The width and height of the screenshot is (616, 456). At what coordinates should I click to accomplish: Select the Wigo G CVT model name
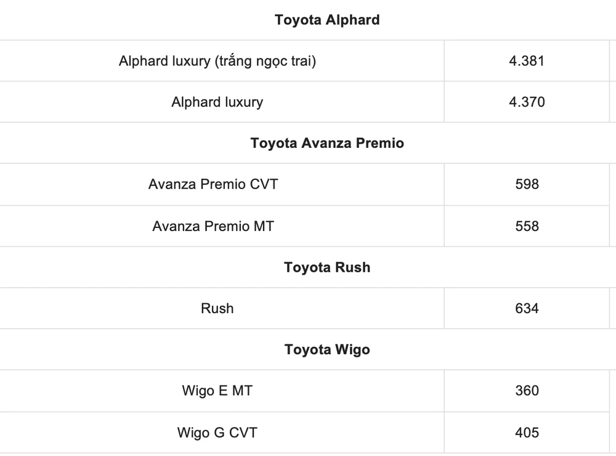pyautogui.click(x=217, y=433)
